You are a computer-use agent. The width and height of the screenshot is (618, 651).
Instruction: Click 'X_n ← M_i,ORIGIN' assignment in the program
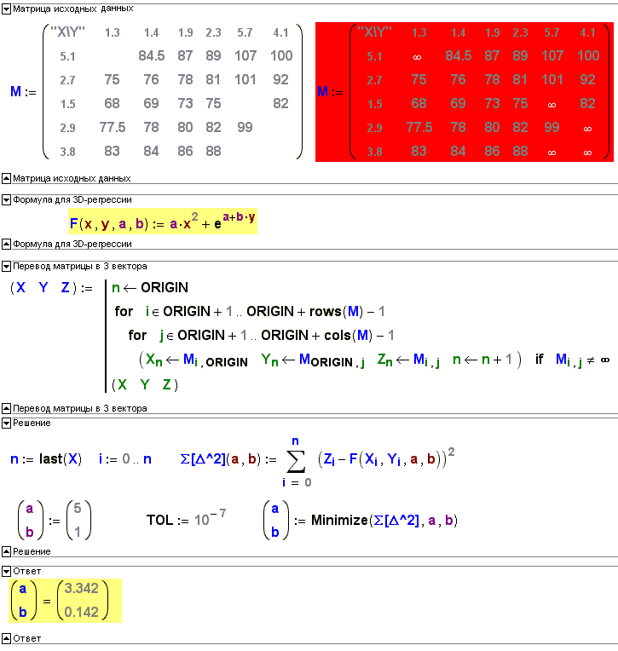click(x=196, y=360)
